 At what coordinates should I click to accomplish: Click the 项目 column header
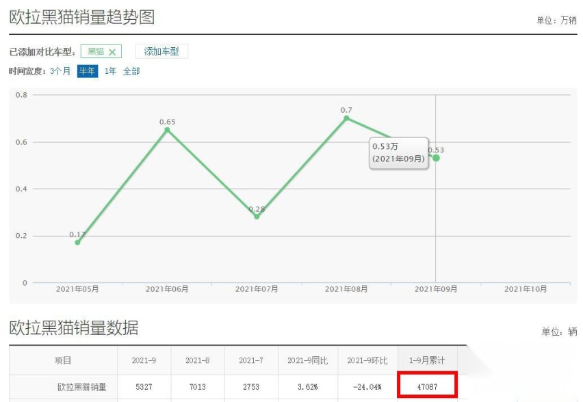click(63, 360)
